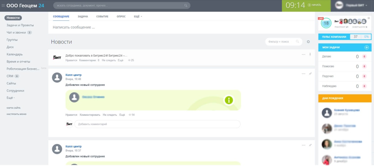Like the first Колл центр post via Нравится
This screenshot has width=374, height=166.
coord(71,115)
